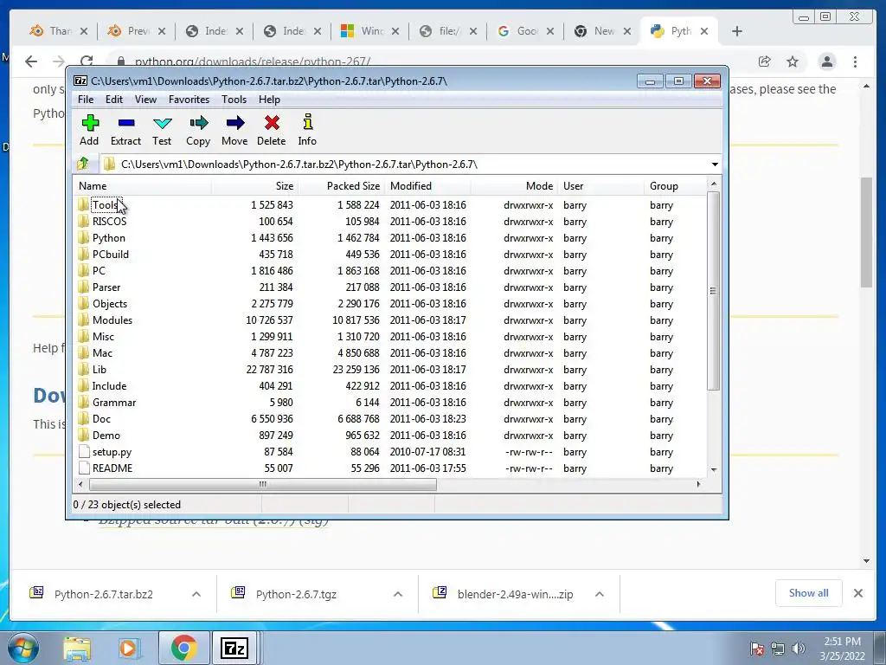Image resolution: width=886 pixels, height=665 pixels.
Task: Click the Extract toolbar icon
Action: tap(125, 130)
